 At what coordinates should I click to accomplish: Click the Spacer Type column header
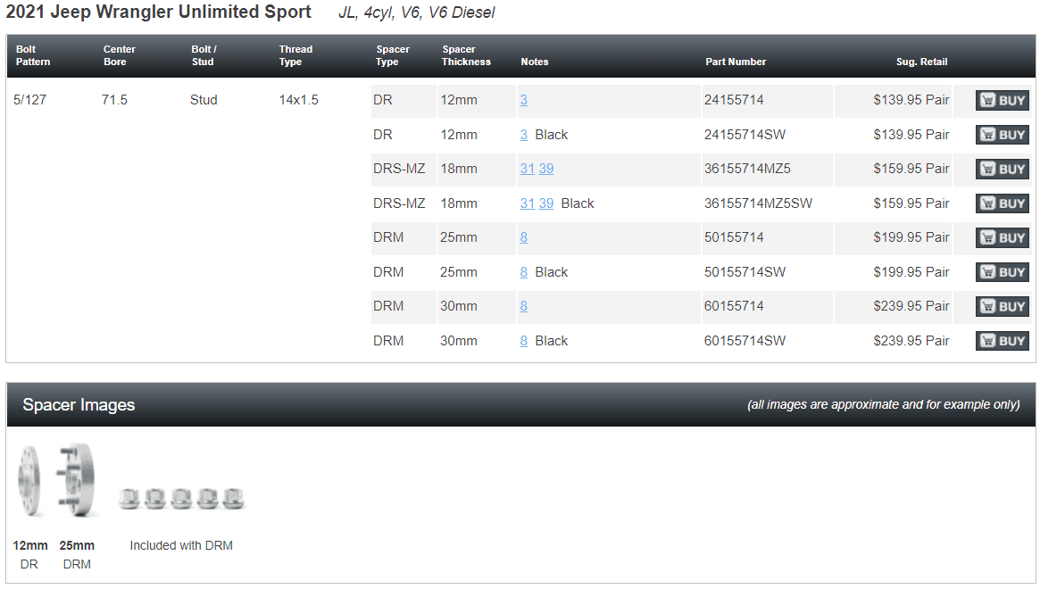[393, 55]
